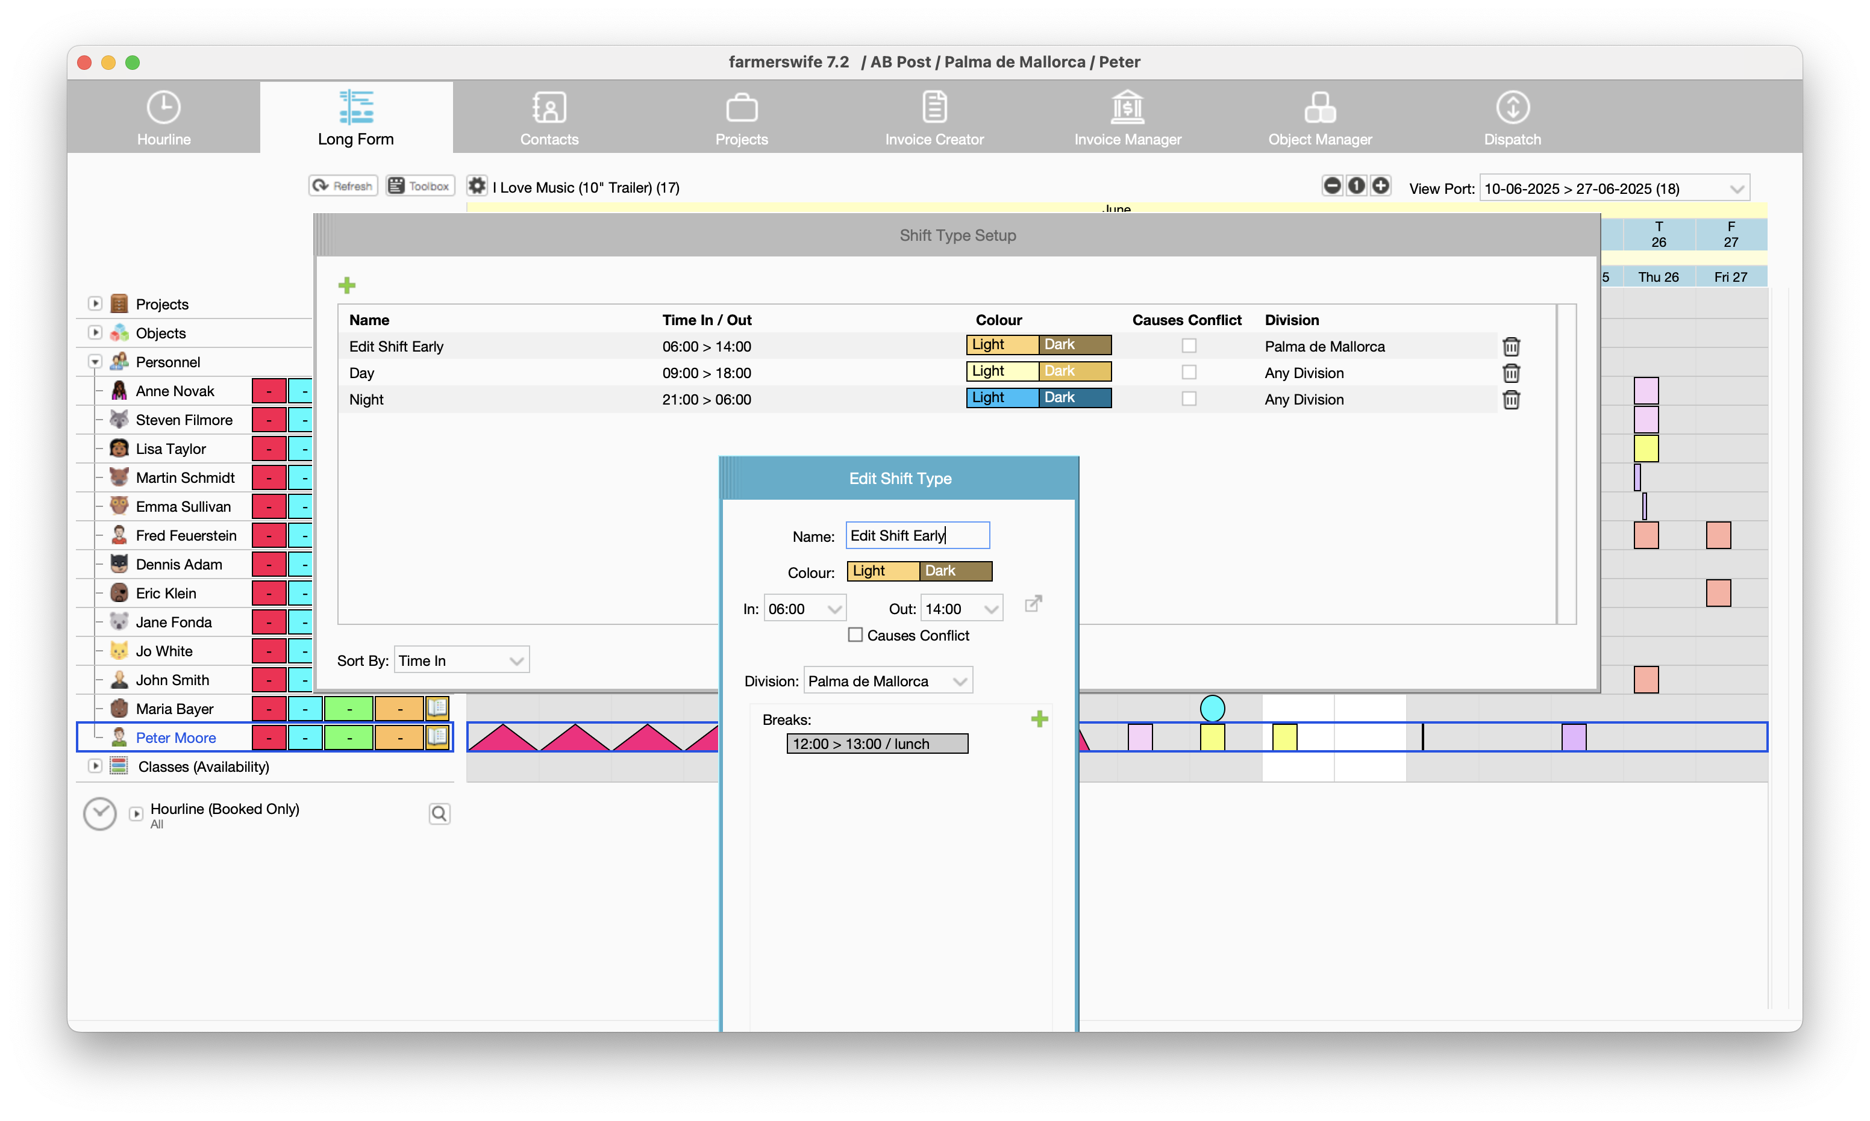Click the pop-out icon next to Out time
The width and height of the screenshot is (1870, 1121).
click(1033, 604)
